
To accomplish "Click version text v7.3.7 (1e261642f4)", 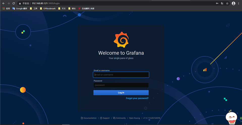I will click(x=152, y=118).
